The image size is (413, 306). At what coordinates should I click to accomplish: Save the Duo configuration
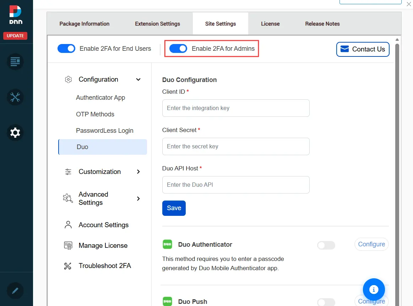pos(174,208)
